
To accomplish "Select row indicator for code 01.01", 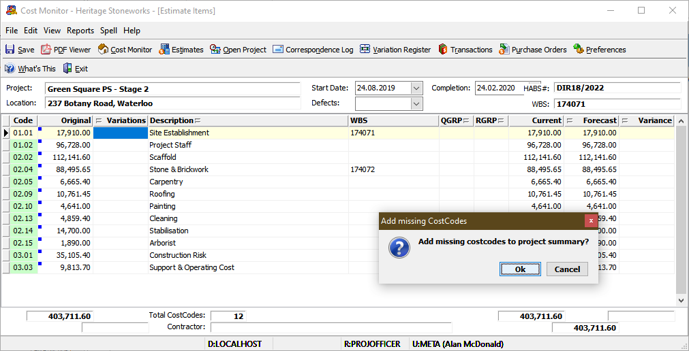I will coord(6,133).
